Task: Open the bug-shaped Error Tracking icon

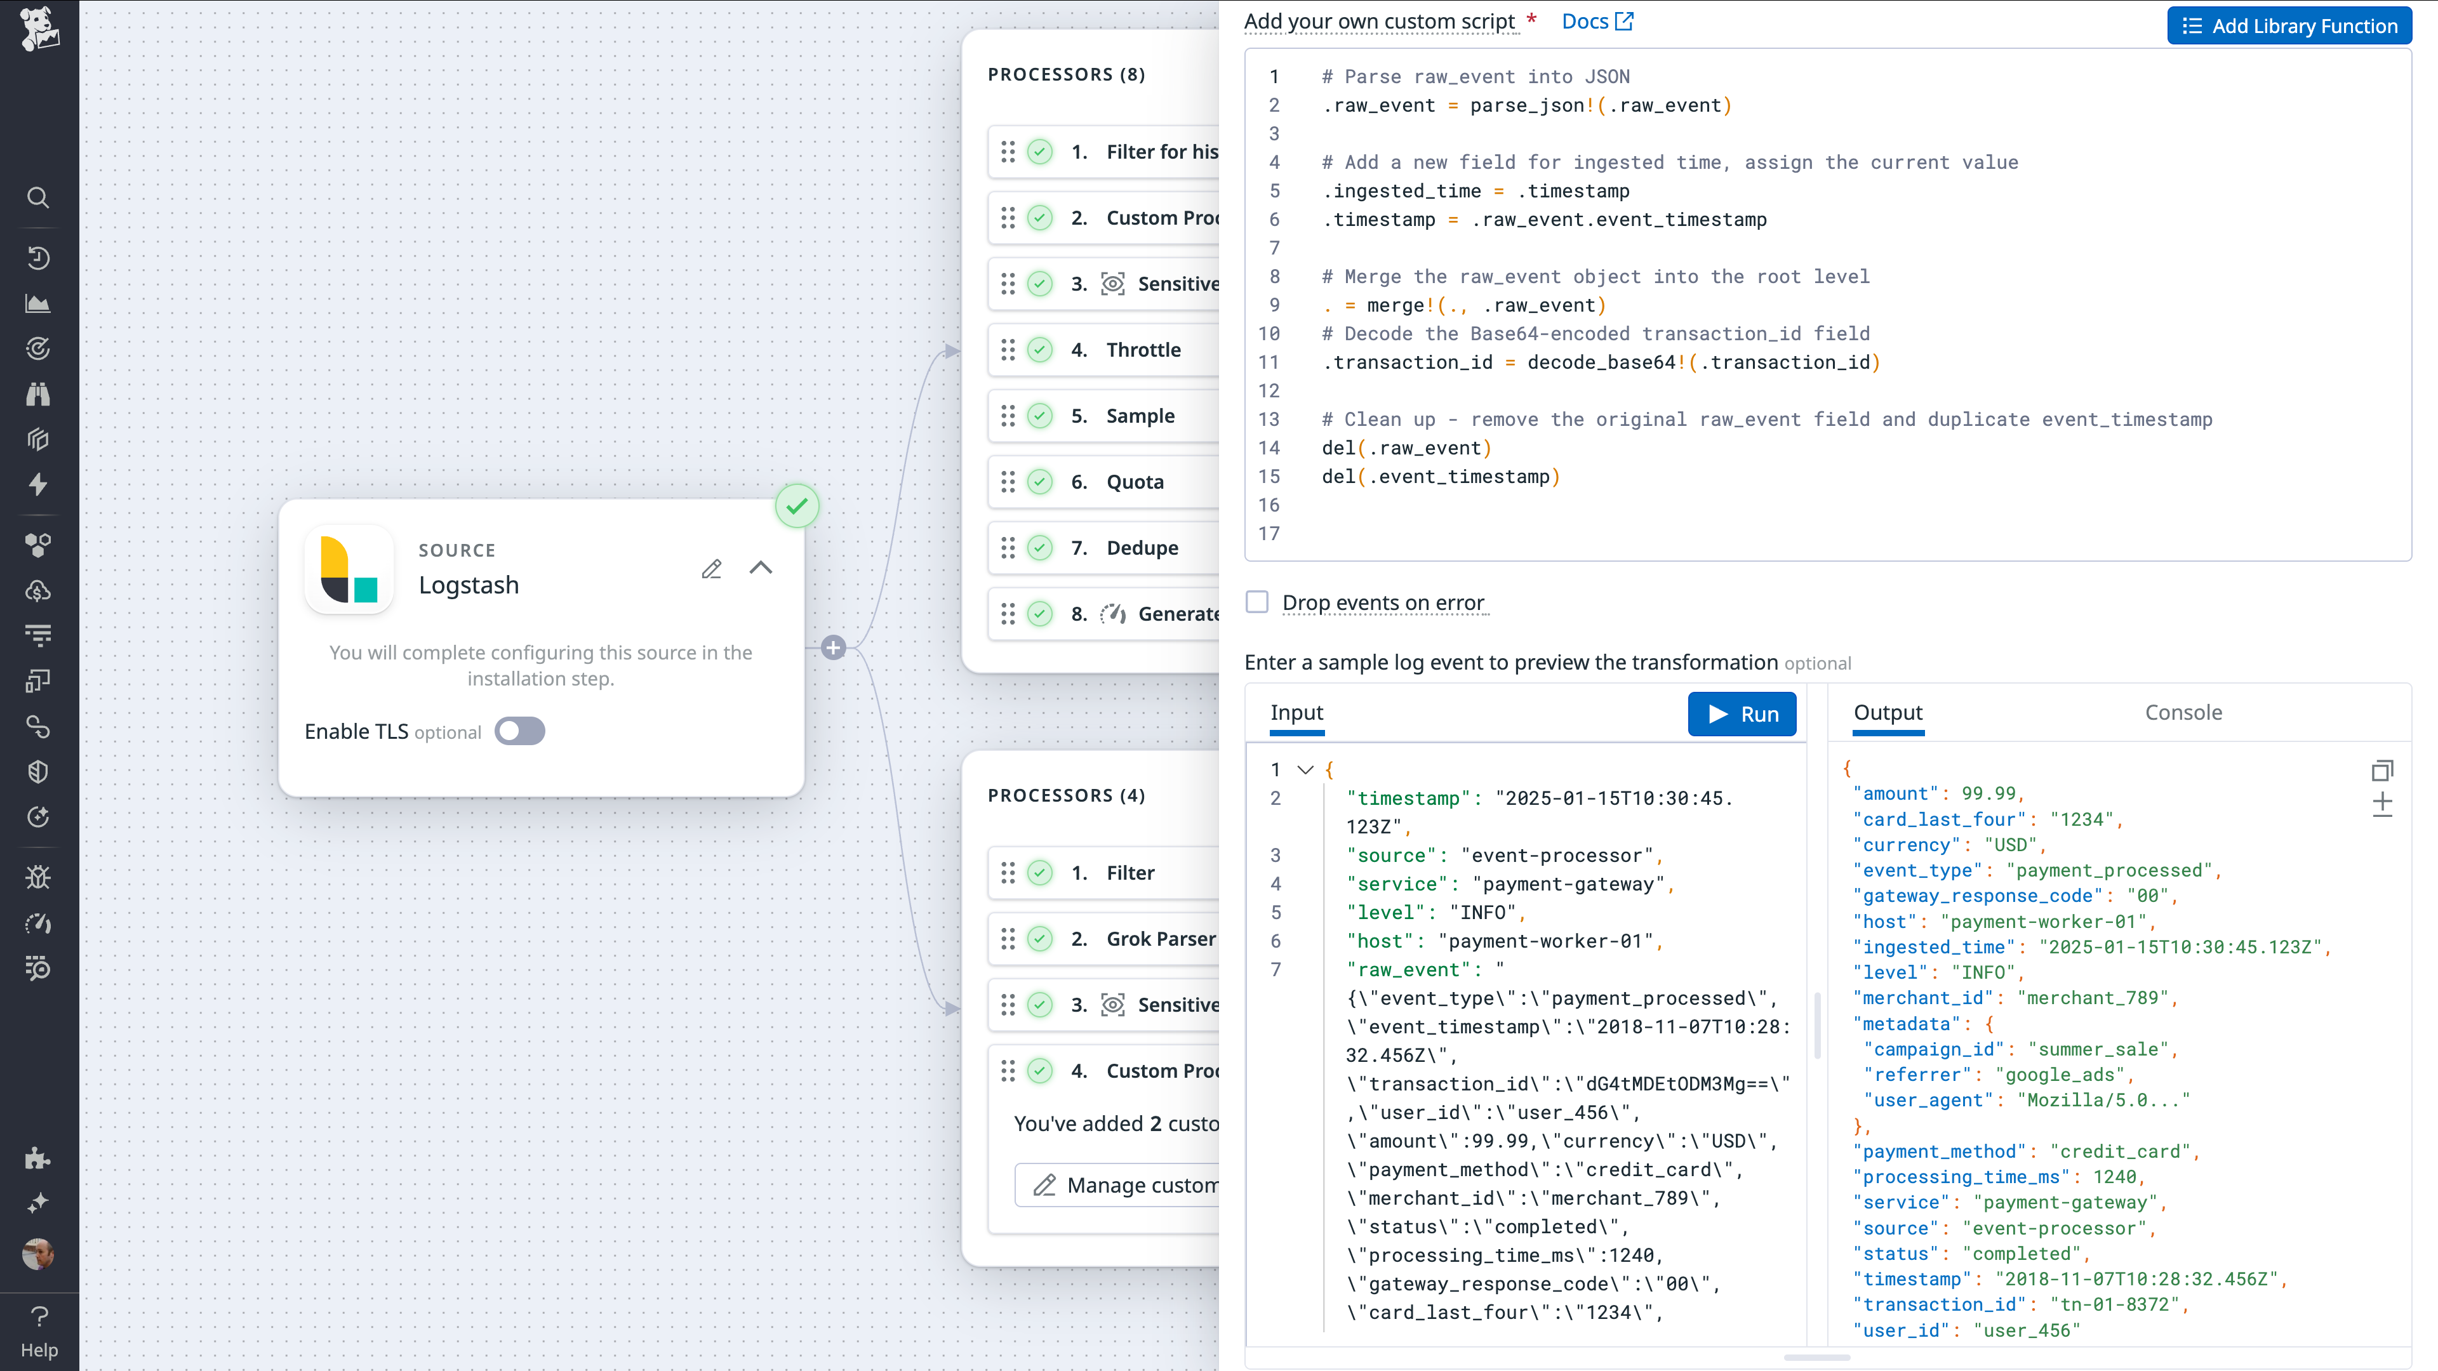Action: tap(38, 876)
